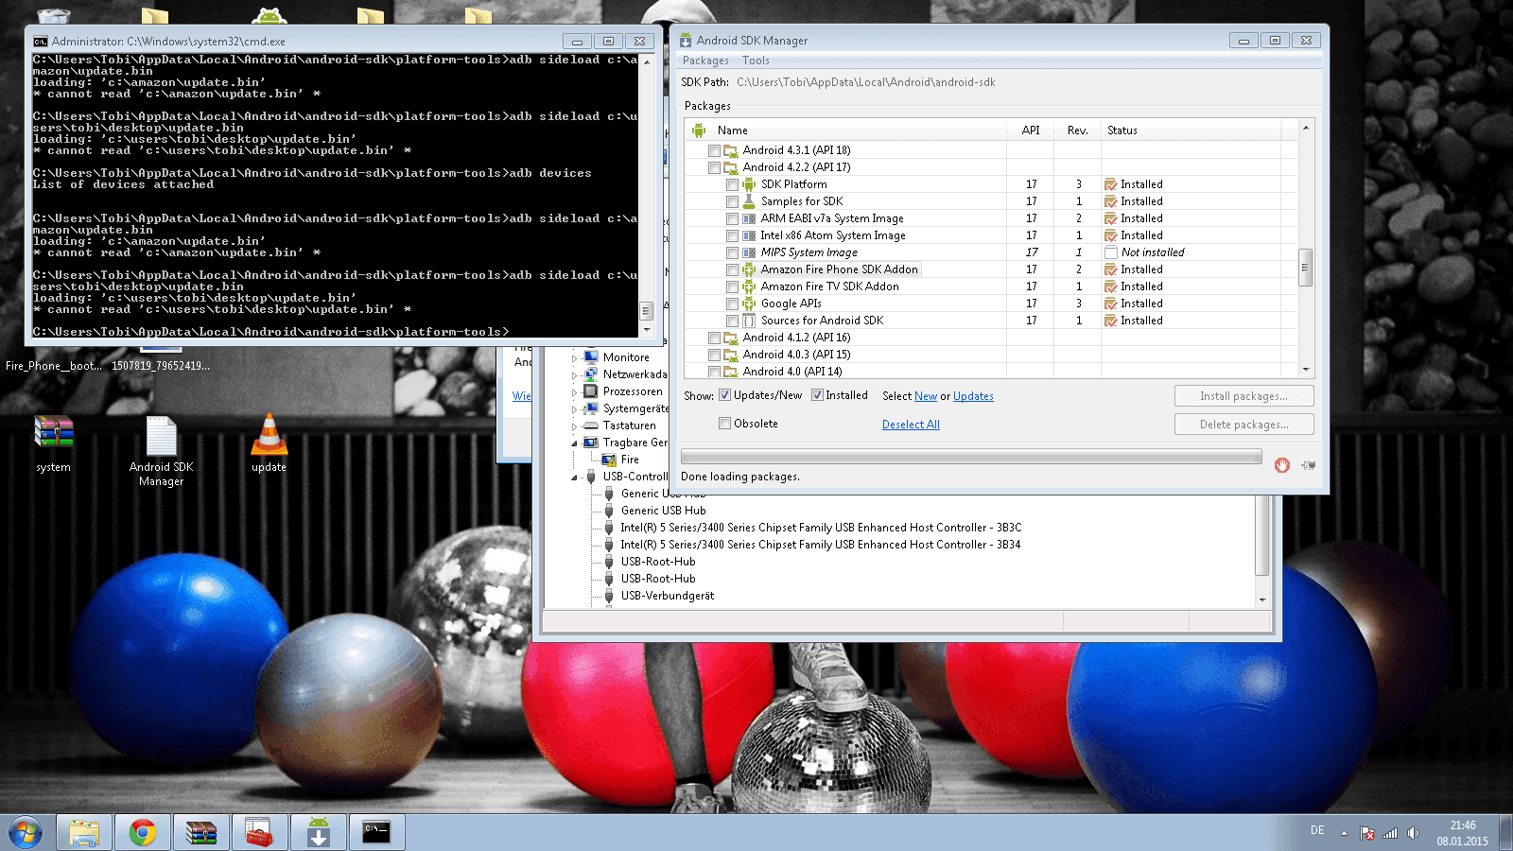Viewport: 1513px width, 851px height.
Task: Expand the Tastaturen node in Device Manager
Action: coord(574,426)
